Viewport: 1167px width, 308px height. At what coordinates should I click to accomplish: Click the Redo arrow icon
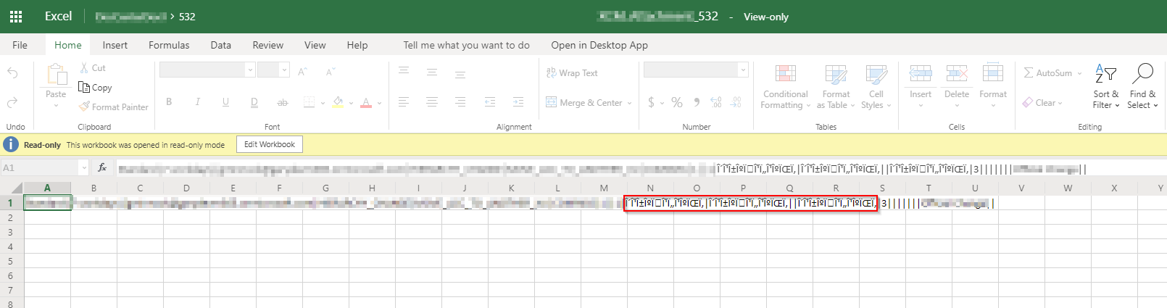tap(12, 103)
